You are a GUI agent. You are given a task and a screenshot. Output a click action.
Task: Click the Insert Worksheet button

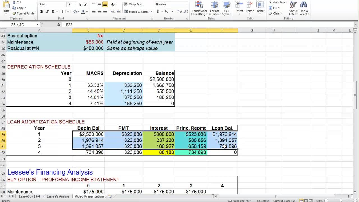109,196
